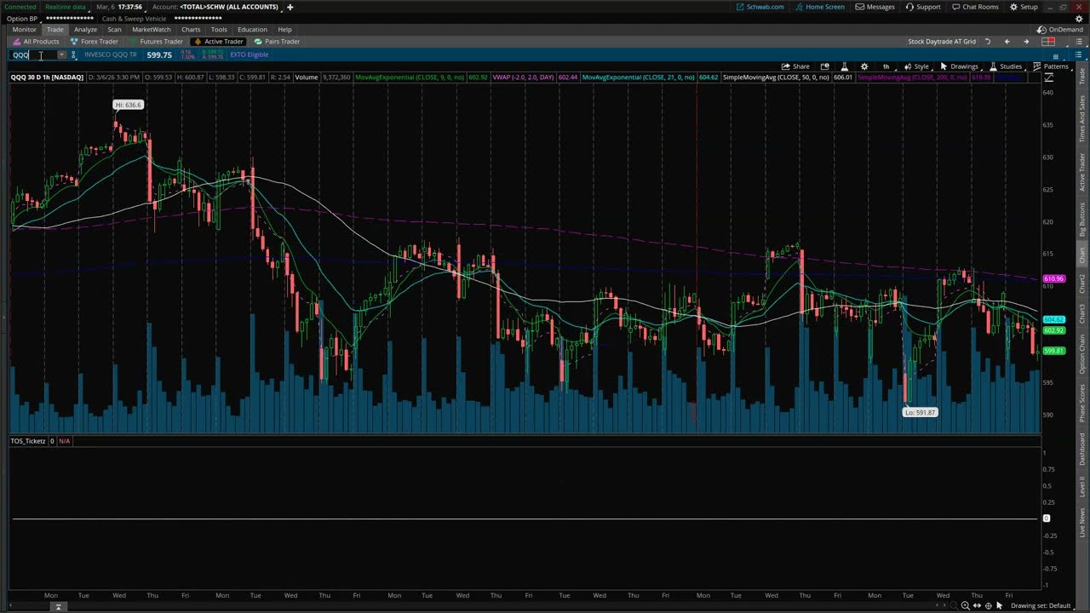The height and width of the screenshot is (613, 1090).
Task: Open the Phase Scores side tab
Action: click(1082, 404)
